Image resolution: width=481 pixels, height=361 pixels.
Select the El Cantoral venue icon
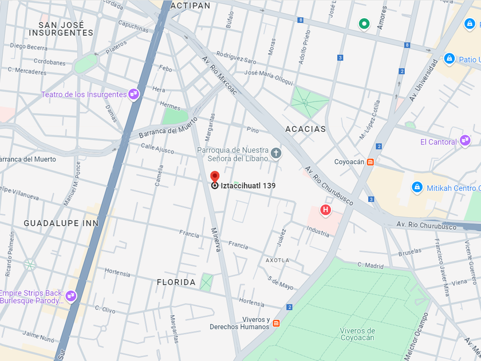465,141
